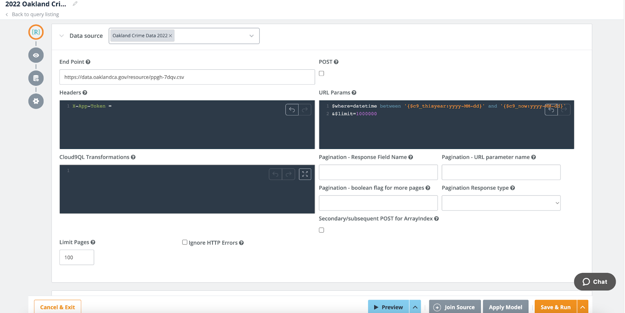Viewport: 625px width, 313px height.
Task: Open Pagination Response type dropdown
Action: [501, 203]
